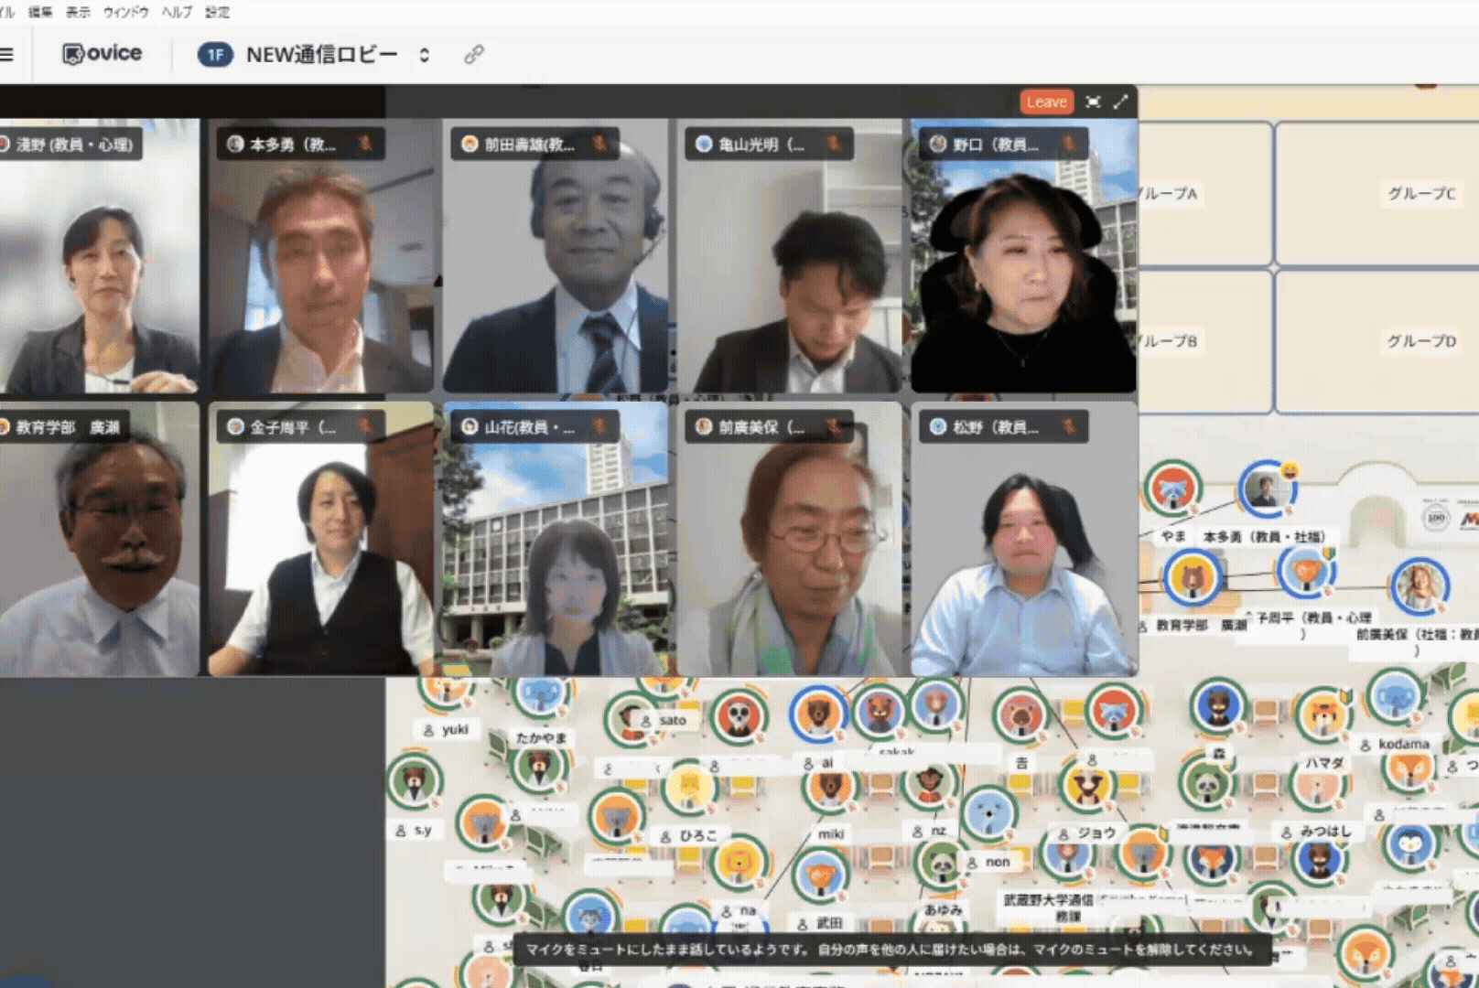This screenshot has height=988, width=1479.
Task: Toggle muted mic icon on 野口 video tile
Action: [1067, 144]
